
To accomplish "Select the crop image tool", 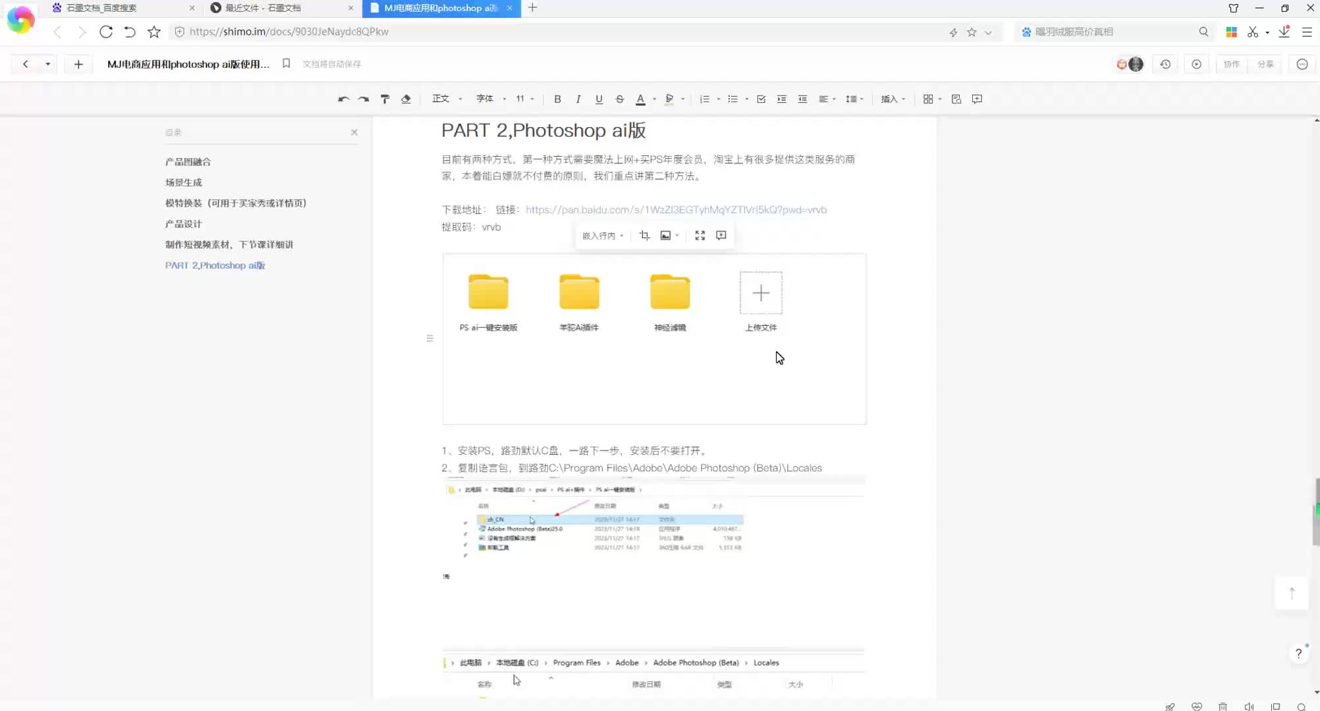I will pyautogui.click(x=644, y=236).
